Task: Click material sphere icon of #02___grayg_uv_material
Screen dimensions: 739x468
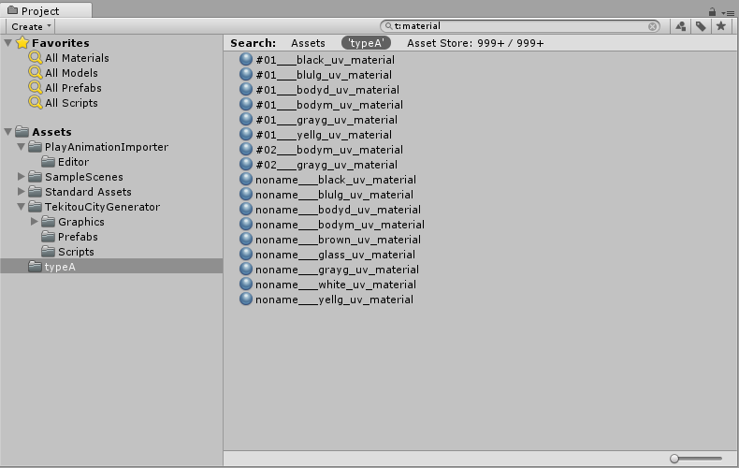Action: 246,164
